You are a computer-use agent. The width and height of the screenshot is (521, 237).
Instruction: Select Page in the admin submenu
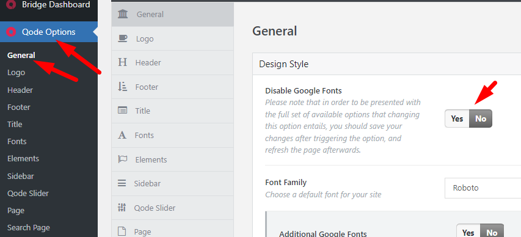point(16,211)
